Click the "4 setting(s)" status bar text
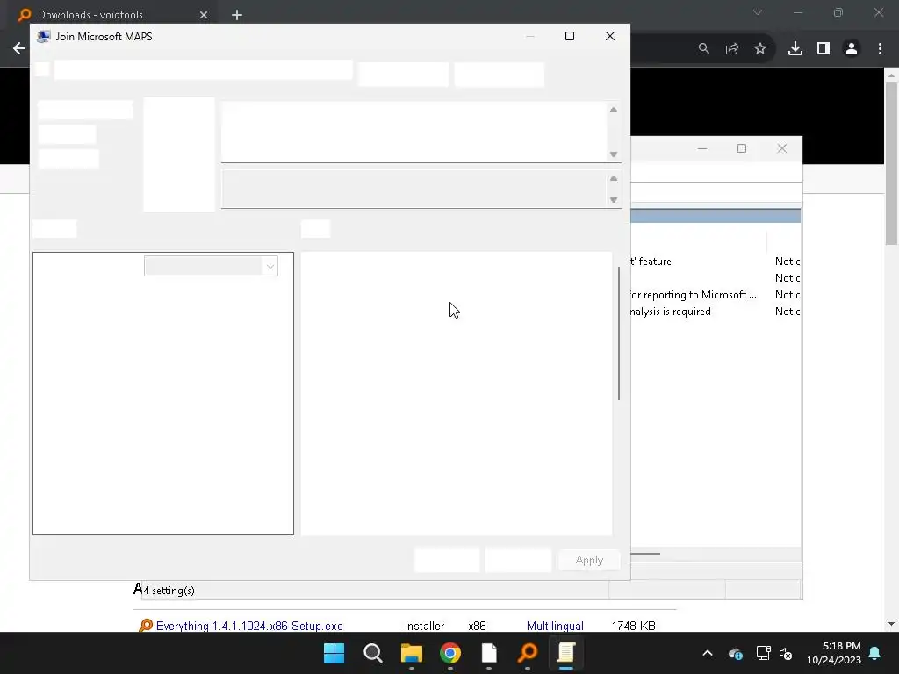This screenshot has width=899, height=674. coord(169,591)
